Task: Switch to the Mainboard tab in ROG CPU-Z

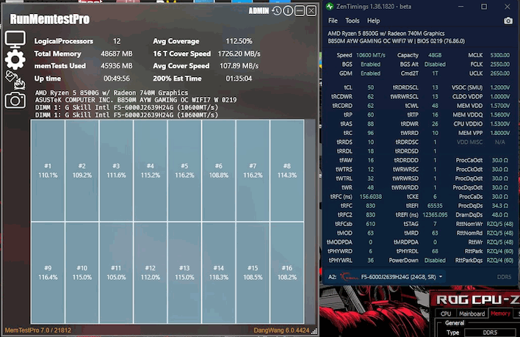Action: point(472,314)
